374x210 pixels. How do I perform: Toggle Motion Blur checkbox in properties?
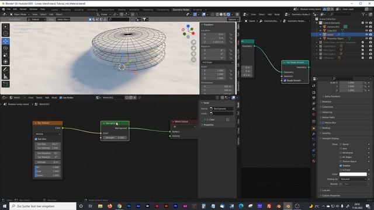point(323,123)
